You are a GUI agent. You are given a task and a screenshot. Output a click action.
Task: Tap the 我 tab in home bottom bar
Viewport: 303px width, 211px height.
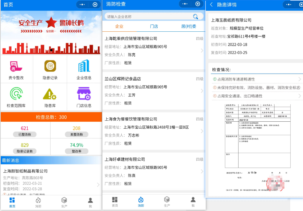tap(90, 202)
